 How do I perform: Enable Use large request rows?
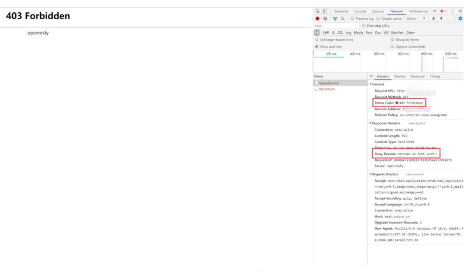click(x=316, y=39)
